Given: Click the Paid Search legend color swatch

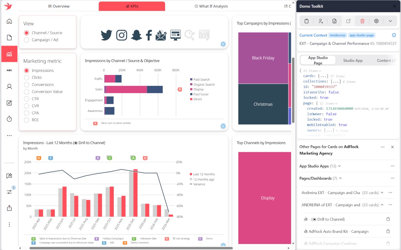Looking at the screenshot, I should [x=191, y=80].
